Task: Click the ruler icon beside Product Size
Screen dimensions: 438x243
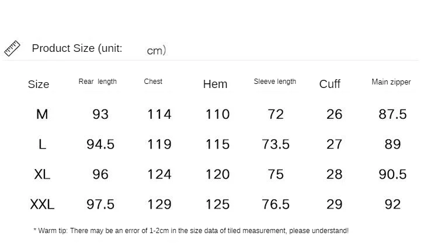Action: click(12, 48)
